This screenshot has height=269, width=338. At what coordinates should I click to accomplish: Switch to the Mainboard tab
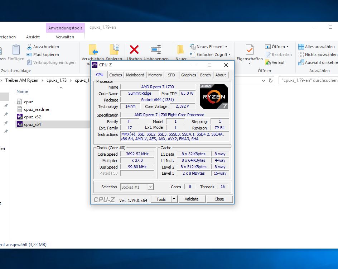(x=135, y=75)
